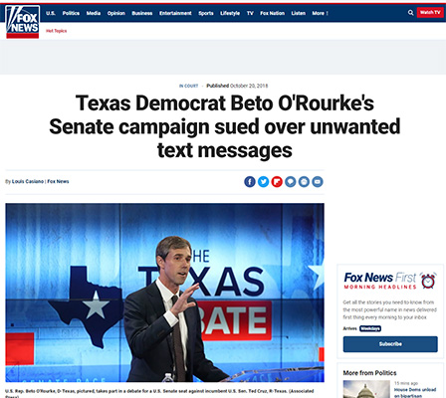
Task: Expand the More menu in navigation
Action: click(x=320, y=13)
